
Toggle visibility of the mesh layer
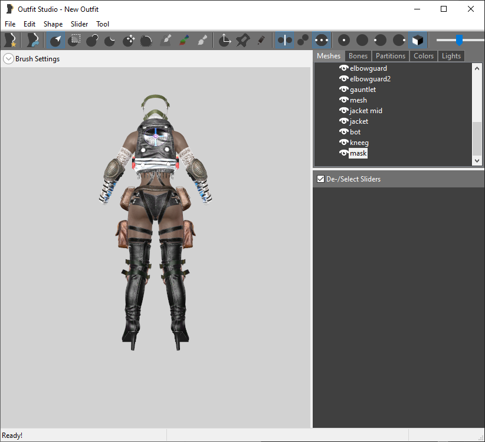click(x=343, y=100)
